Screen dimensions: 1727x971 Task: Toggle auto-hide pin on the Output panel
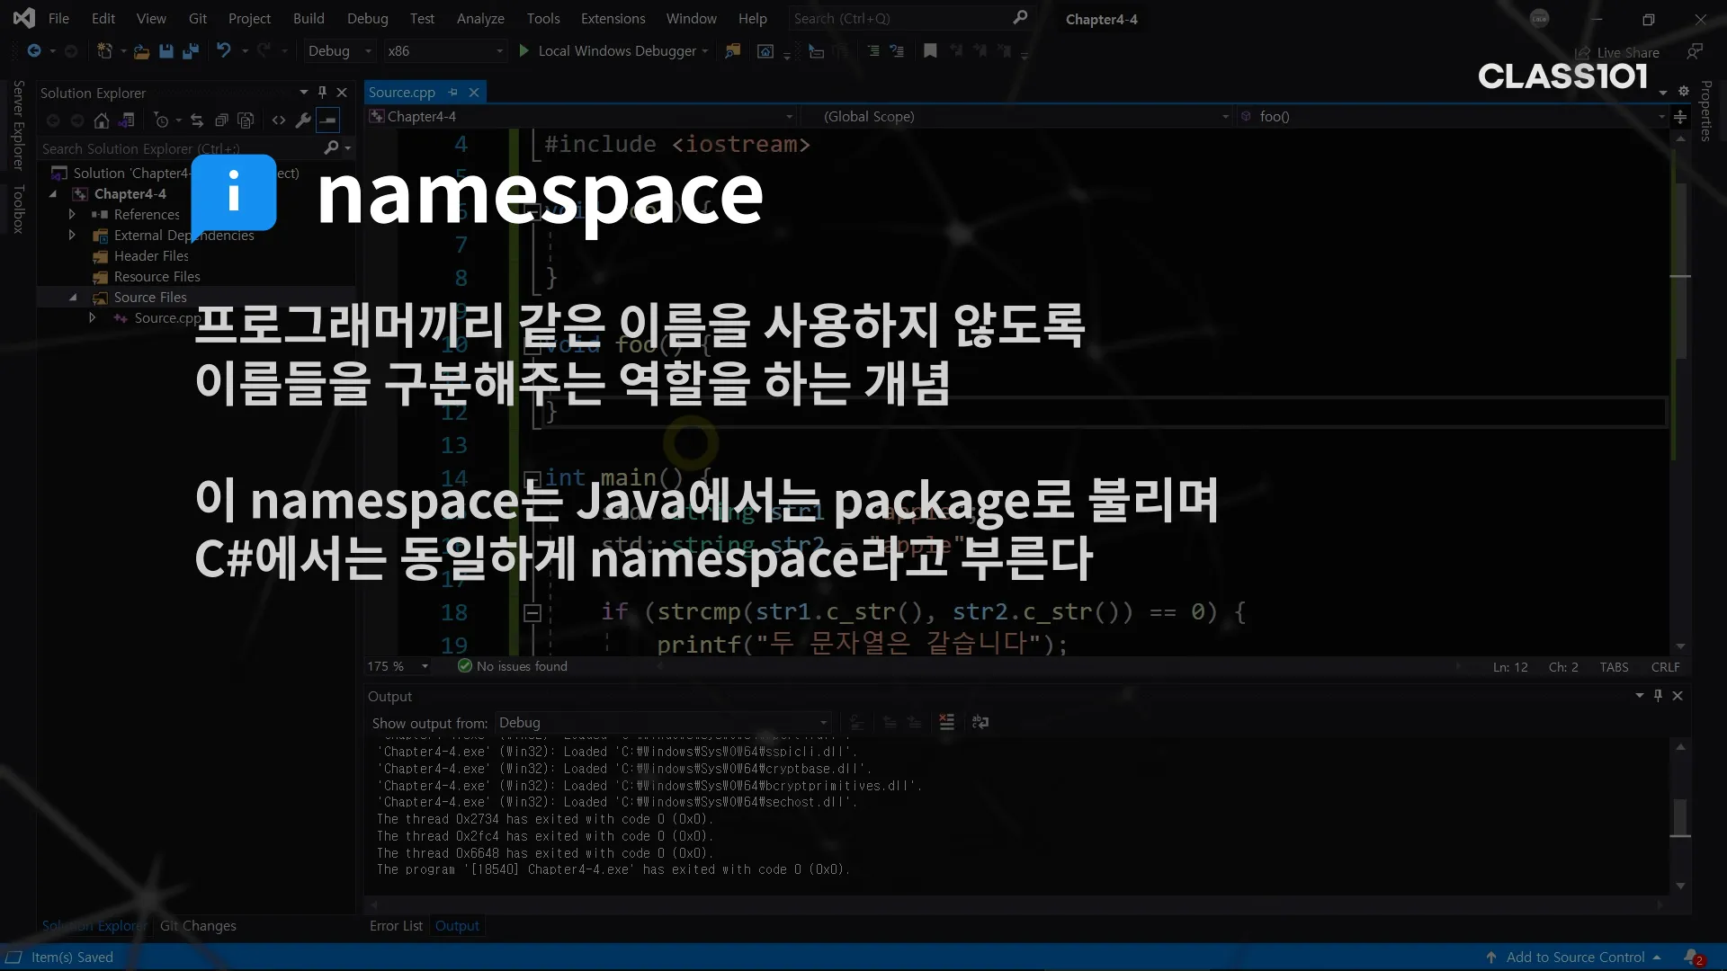coord(1658,695)
